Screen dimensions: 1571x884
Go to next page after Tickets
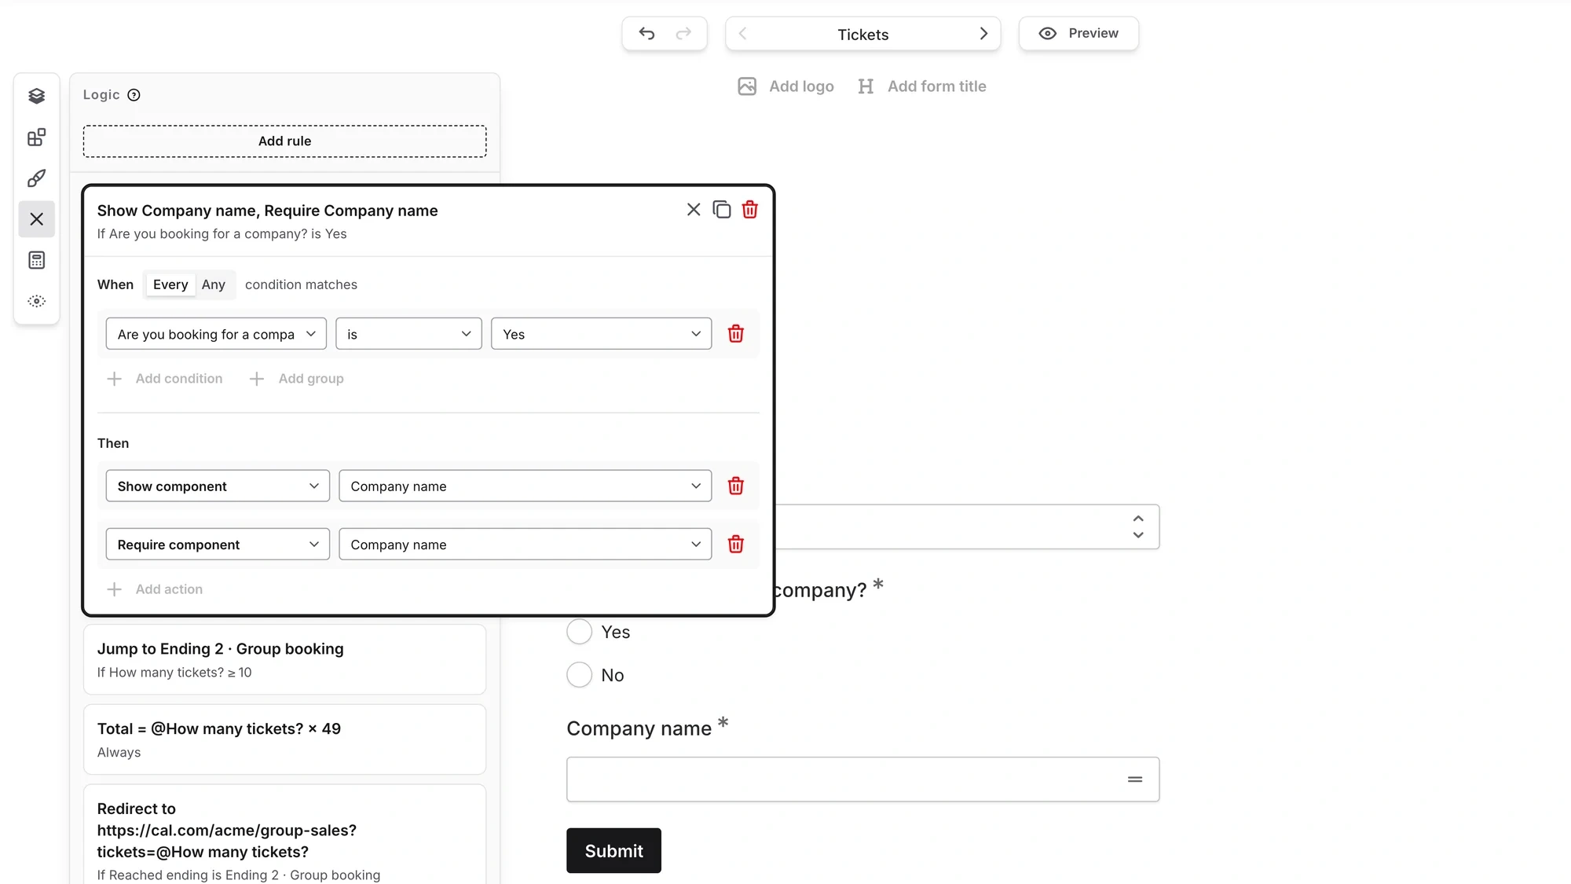[x=983, y=33]
